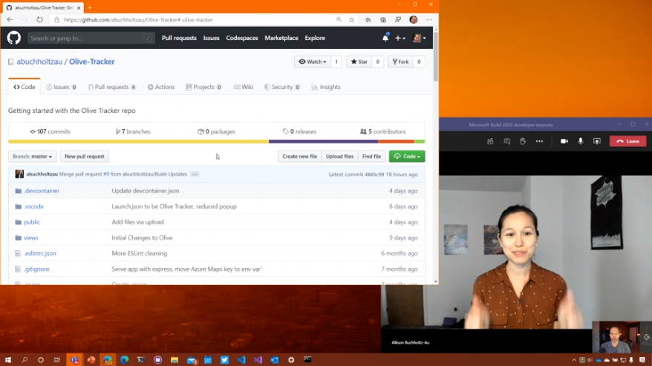
Task: Refresh the browser page
Action: coord(39,20)
